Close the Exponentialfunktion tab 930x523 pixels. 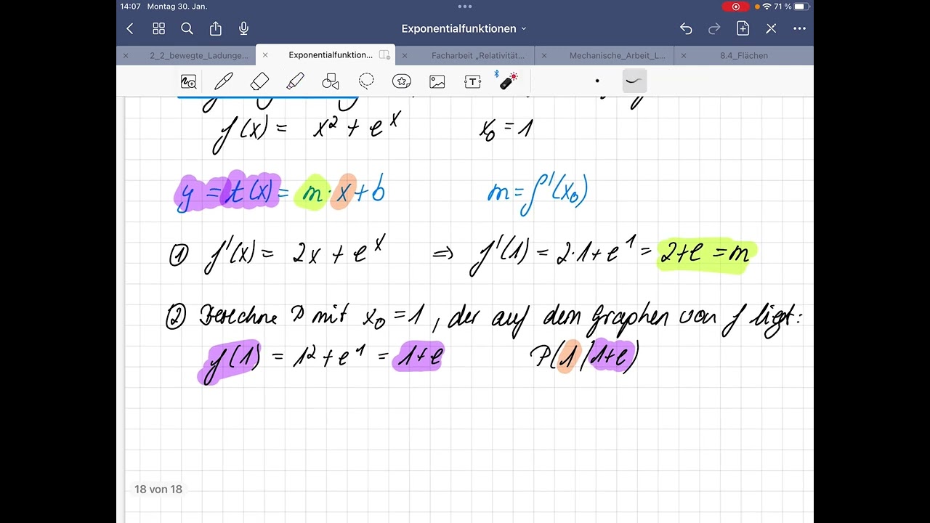(265, 55)
